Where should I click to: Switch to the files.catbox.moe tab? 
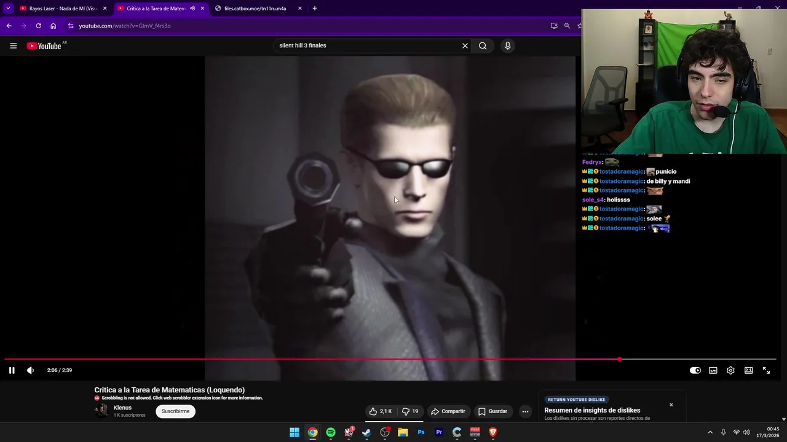(x=255, y=9)
